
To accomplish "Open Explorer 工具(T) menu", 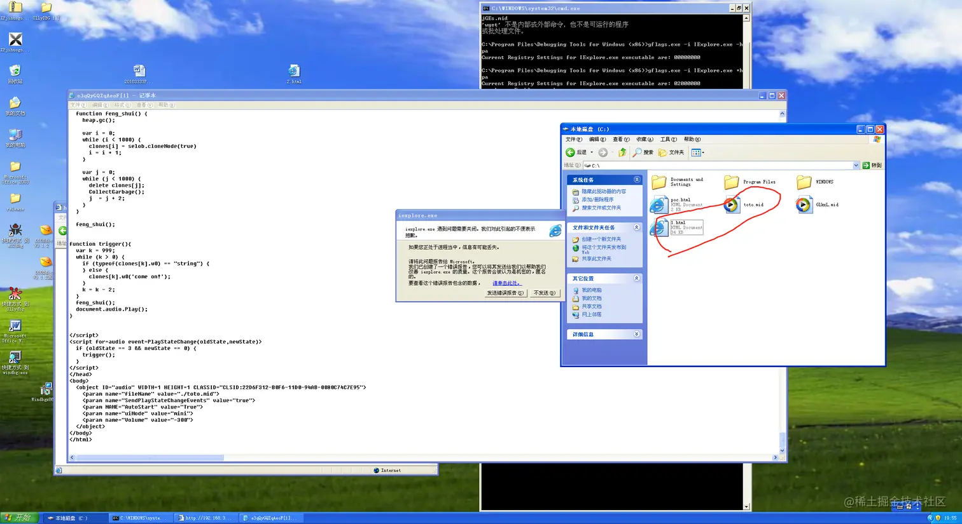I will click(x=668, y=139).
